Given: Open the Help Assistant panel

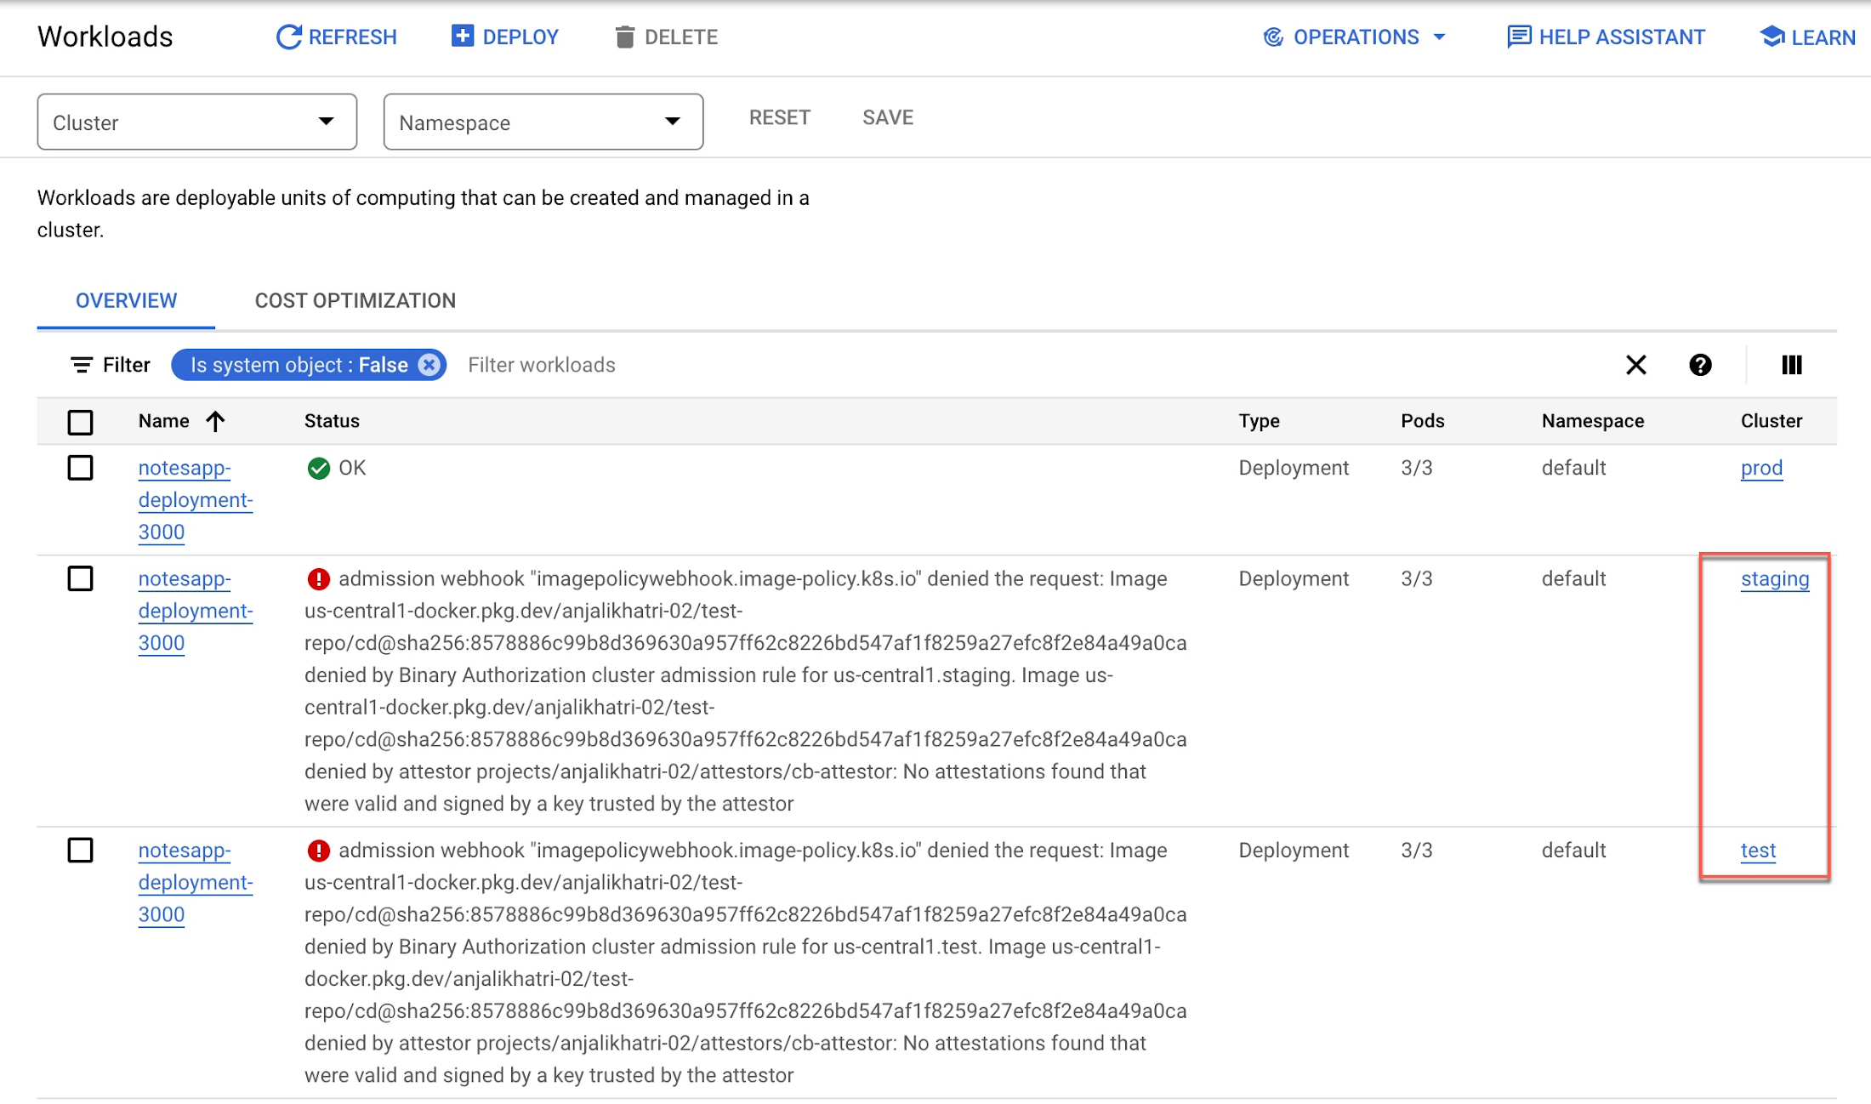Looking at the screenshot, I should tap(1606, 37).
